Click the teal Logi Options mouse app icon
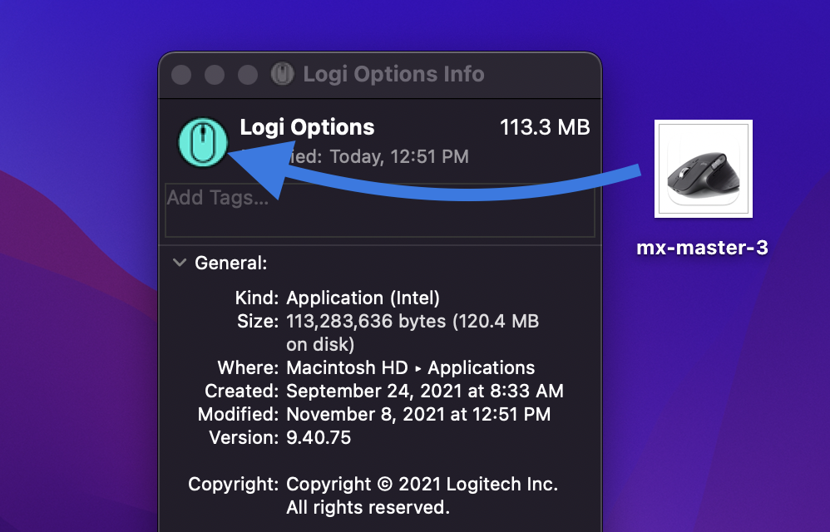 203,143
